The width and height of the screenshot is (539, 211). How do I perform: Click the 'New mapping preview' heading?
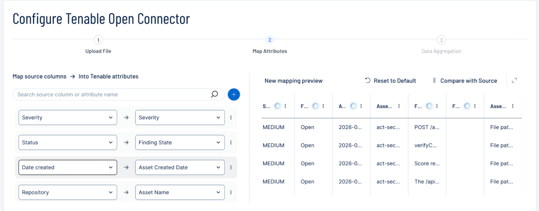tap(293, 81)
